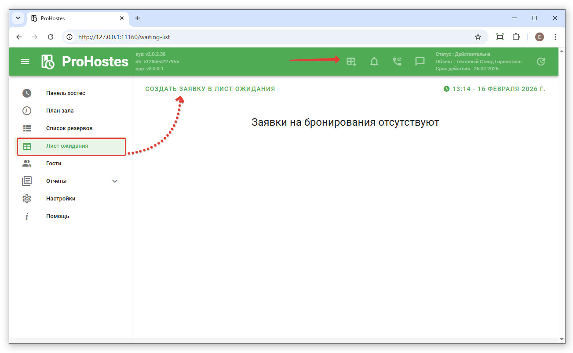Open the chat message icon in header
Viewport: 573px width, 353px height.
[420, 62]
